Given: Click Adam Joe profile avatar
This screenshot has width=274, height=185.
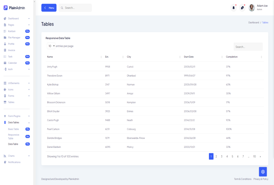Looking at the screenshot, I should tap(252, 7).
